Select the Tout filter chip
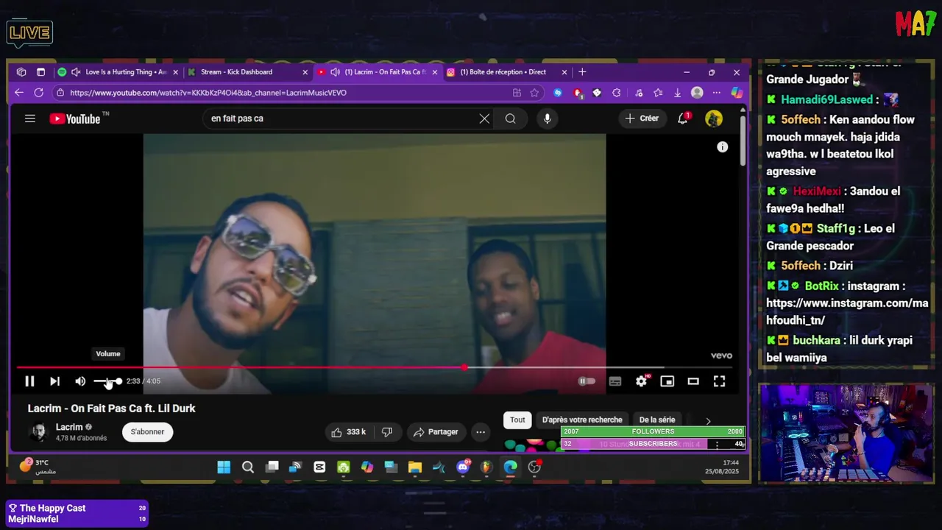Screen dimensions: 942x530 click(x=518, y=420)
